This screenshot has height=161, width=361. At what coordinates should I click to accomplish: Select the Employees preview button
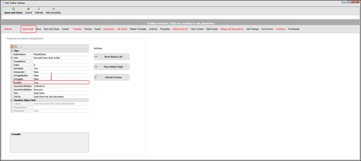click(x=109, y=29)
